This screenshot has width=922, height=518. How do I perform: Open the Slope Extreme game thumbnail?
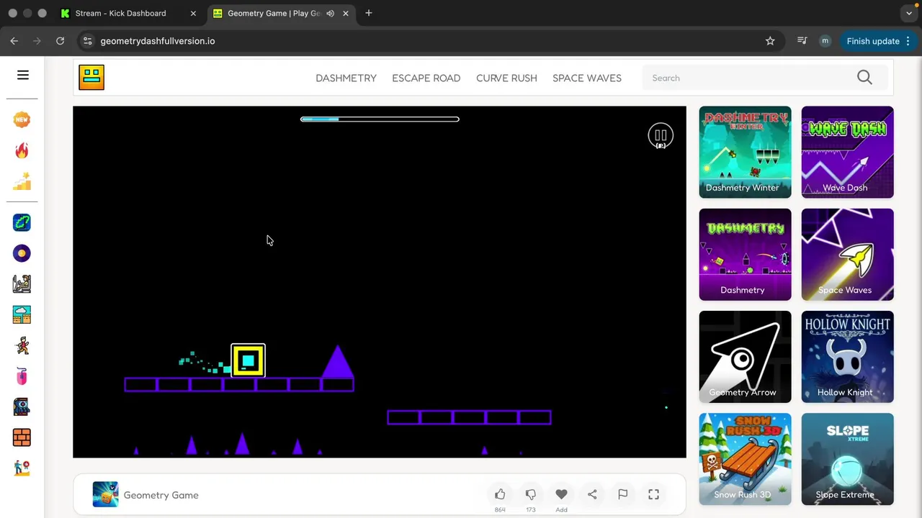[x=847, y=458]
